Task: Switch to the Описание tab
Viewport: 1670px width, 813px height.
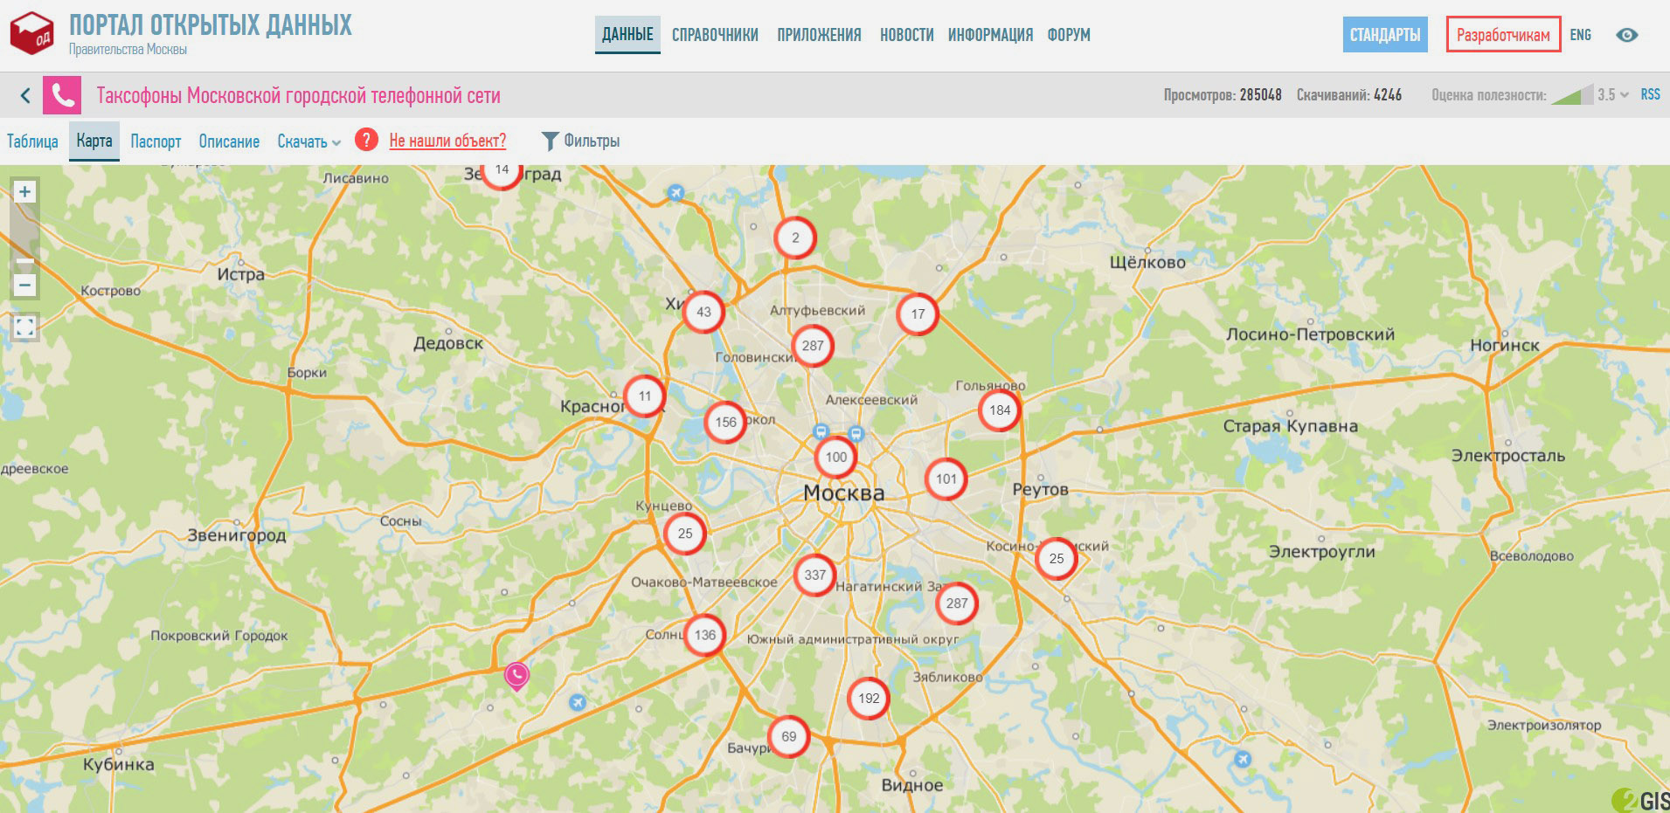Action: [x=229, y=141]
